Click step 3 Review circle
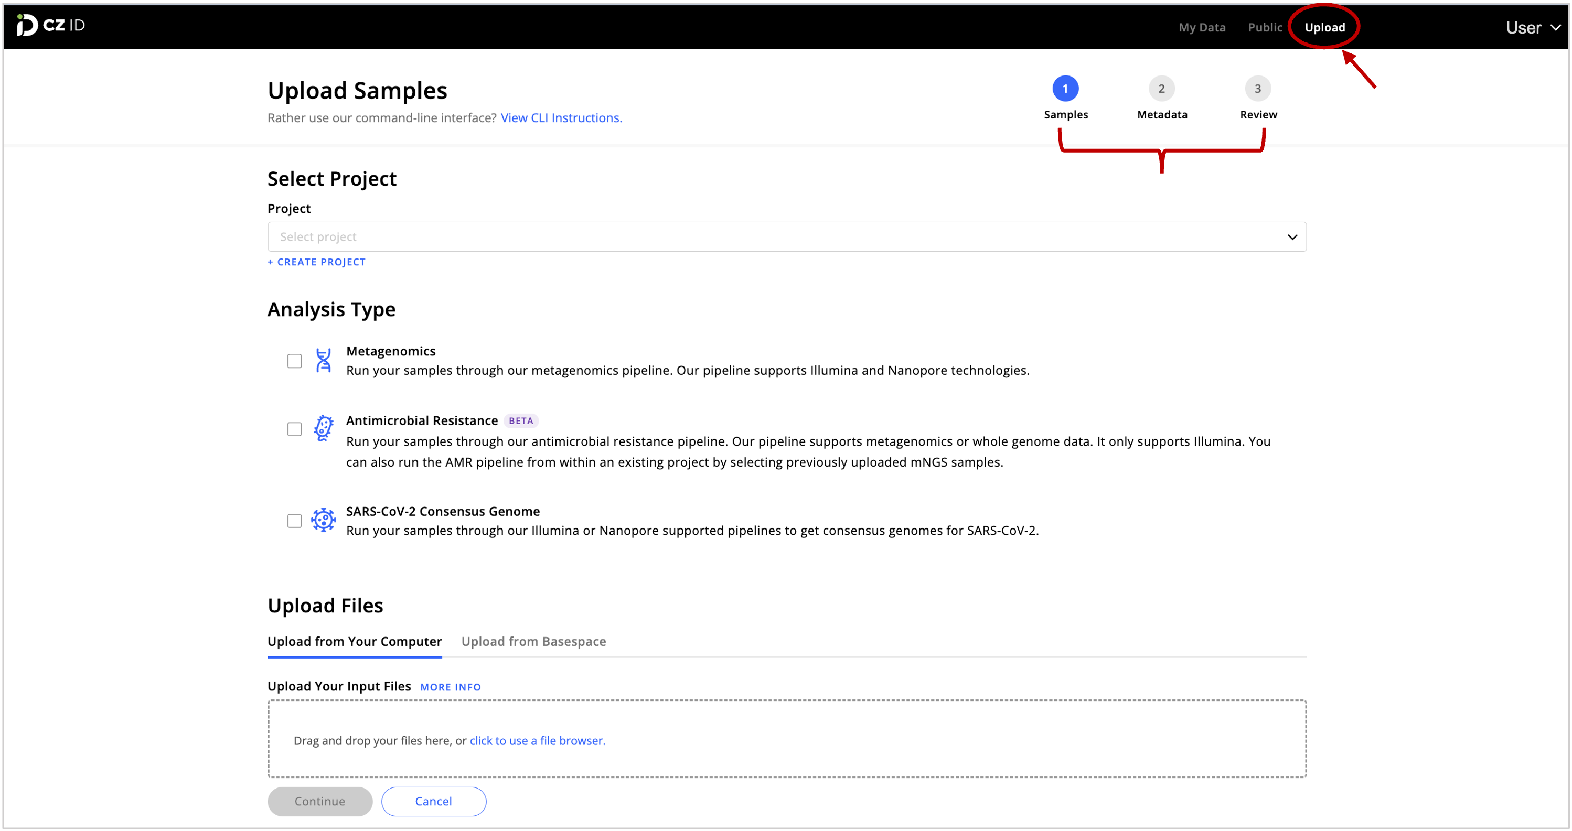 [x=1258, y=89]
